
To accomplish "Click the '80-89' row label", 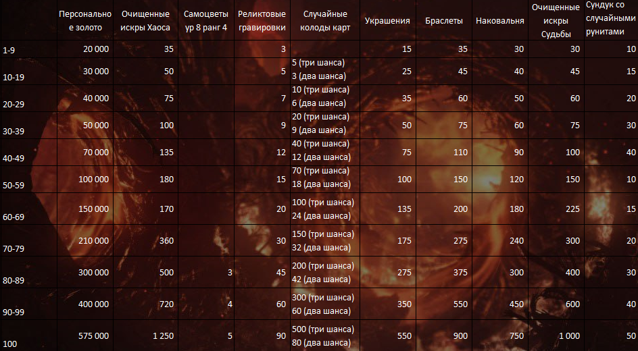I will (13, 280).
